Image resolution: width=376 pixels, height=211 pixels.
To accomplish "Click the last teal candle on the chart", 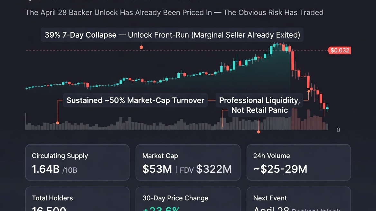I will point(327,108).
